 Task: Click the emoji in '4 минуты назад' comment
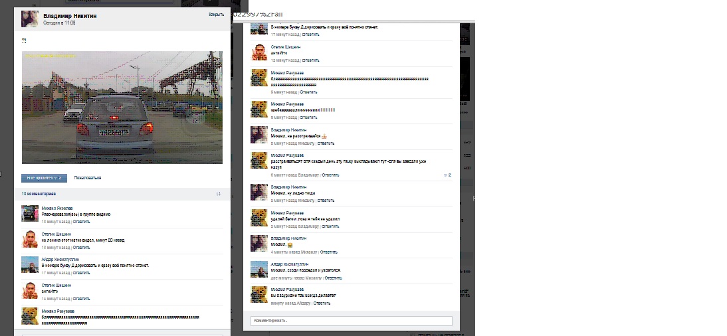pos(290,245)
